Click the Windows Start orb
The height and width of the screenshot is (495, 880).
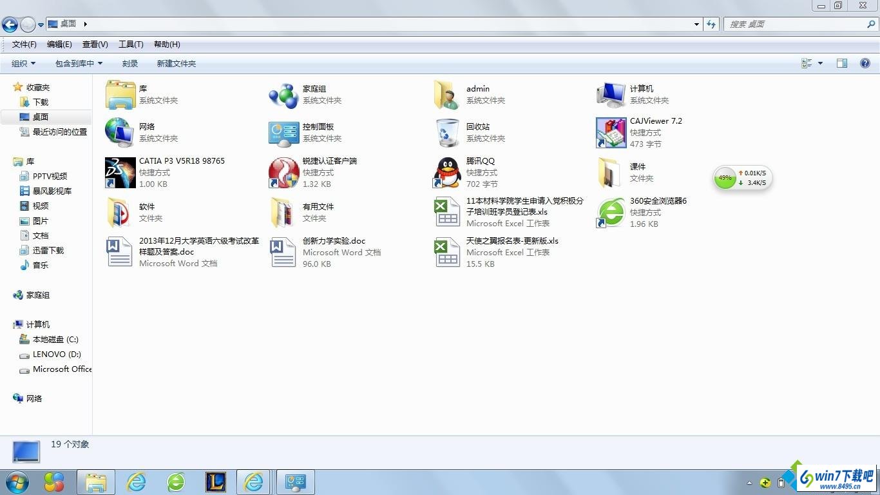point(17,481)
